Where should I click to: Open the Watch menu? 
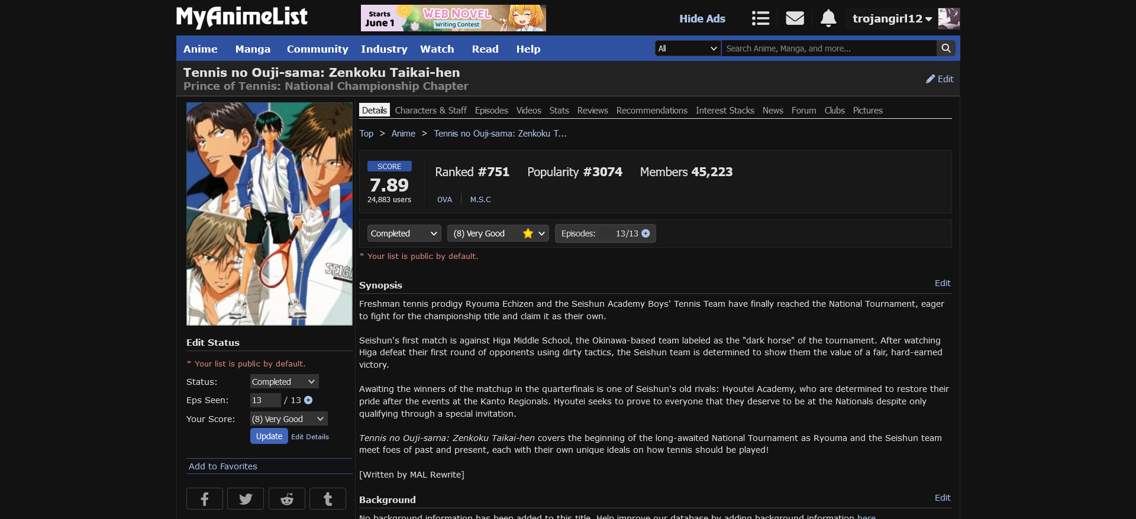pos(437,49)
